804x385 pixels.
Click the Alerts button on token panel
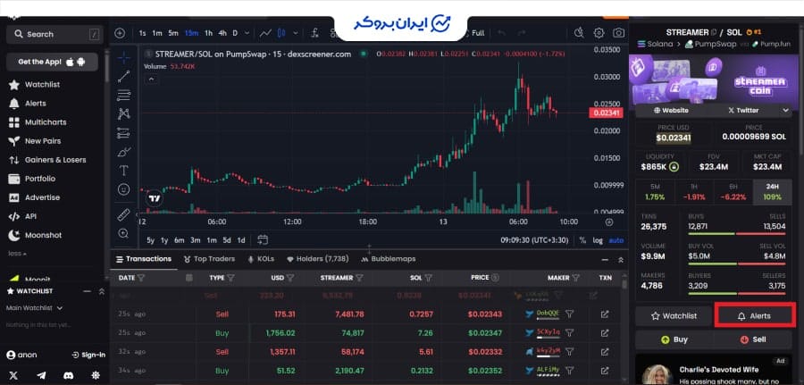tap(754, 315)
